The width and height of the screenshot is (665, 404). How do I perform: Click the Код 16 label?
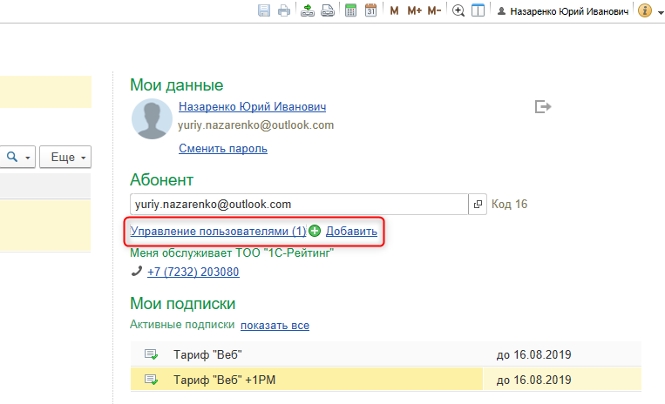pyautogui.click(x=509, y=204)
